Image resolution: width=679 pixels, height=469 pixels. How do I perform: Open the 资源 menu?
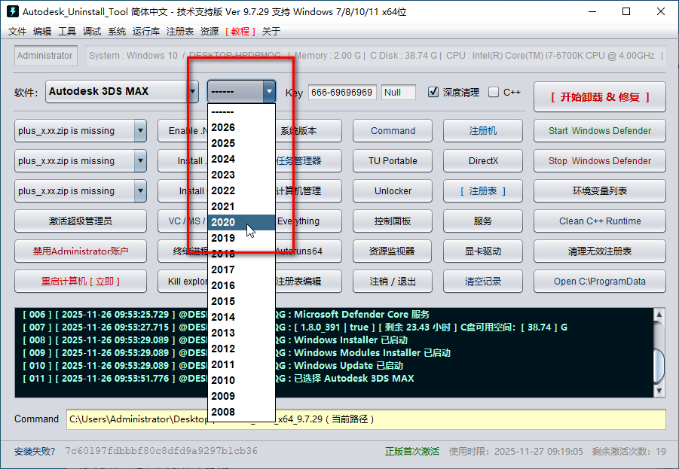coord(210,31)
